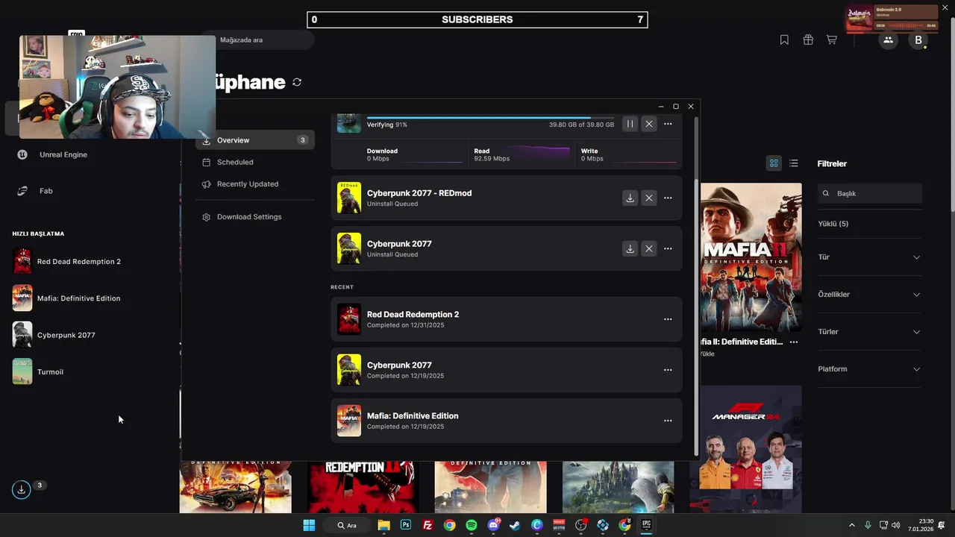
Task: Open options for recent Cyberpunk 2077 entry
Action: (668, 370)
